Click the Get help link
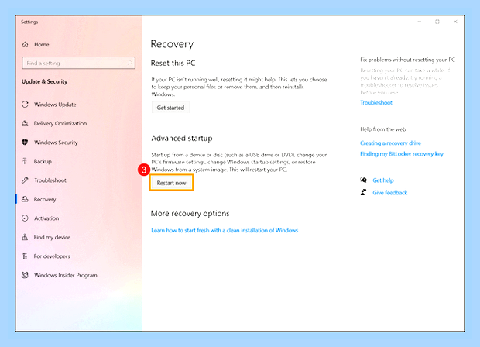Viewport: 480px width, 347px height. (x=383, y=180)
